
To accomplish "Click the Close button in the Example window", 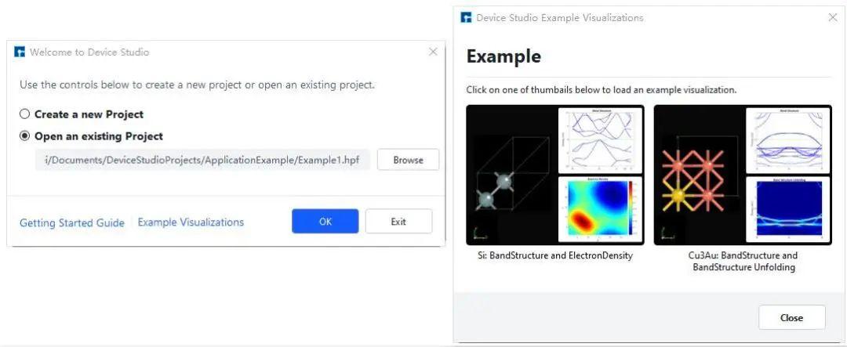I will (791, 317).
